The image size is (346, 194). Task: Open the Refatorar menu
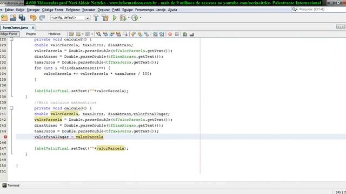[x=73, y=10]
